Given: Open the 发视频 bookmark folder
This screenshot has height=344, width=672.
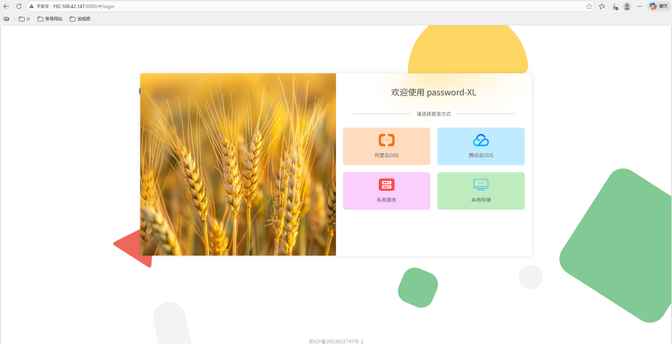Looking at the screenshot, I should pos(80,19).
